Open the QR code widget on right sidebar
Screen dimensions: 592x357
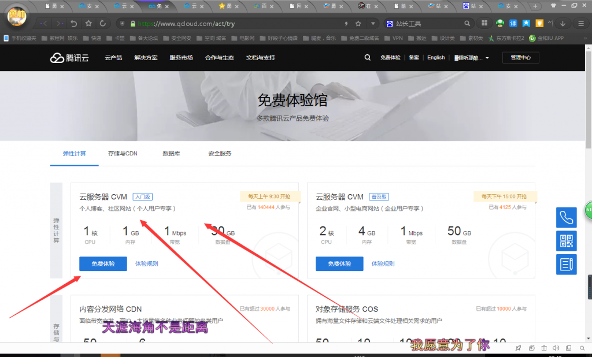(x=566, y=241)
